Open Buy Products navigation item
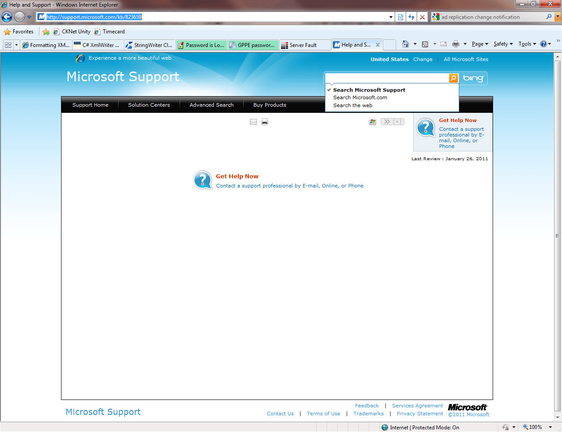 pyautogui.click(x=270, y=105)
